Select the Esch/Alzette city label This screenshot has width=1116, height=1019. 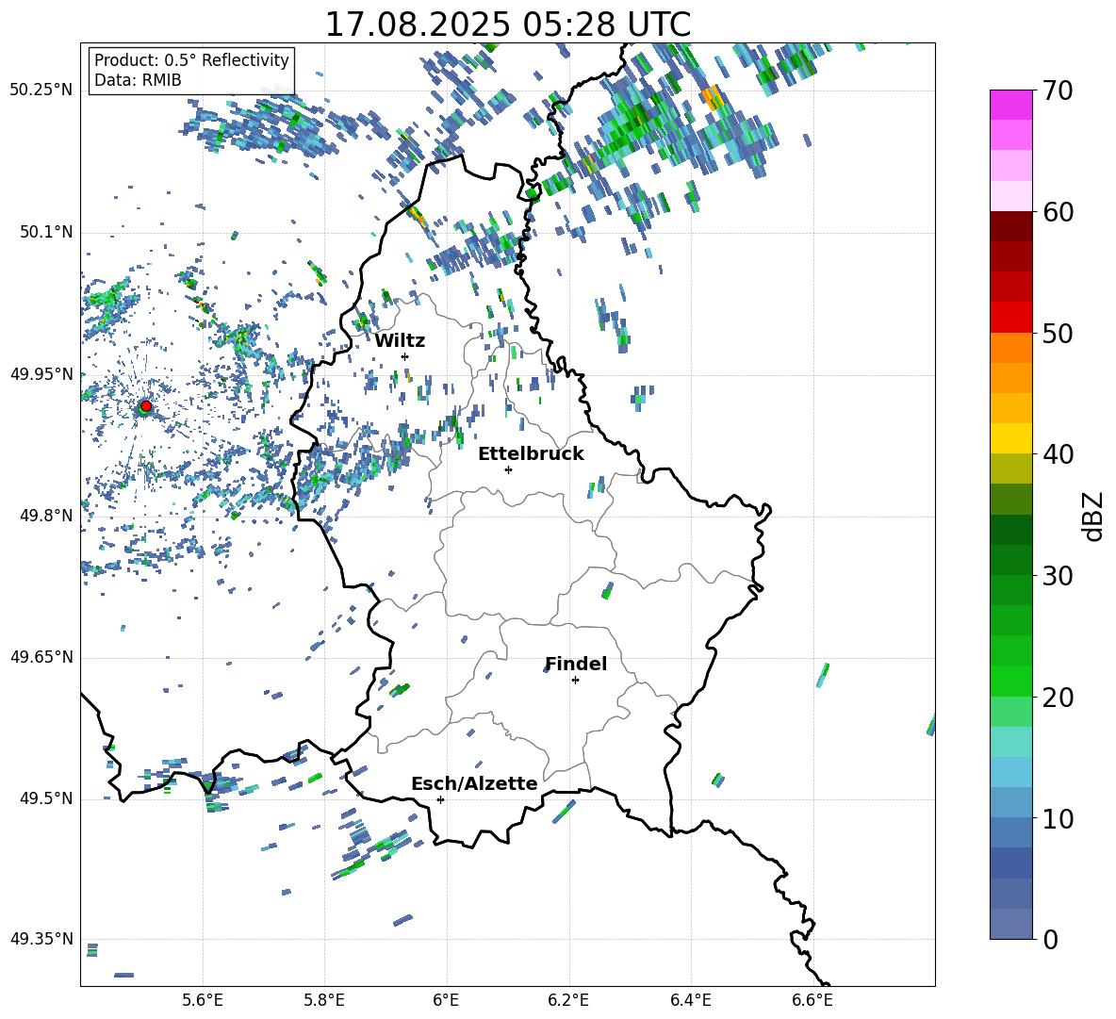pos(474,783)
